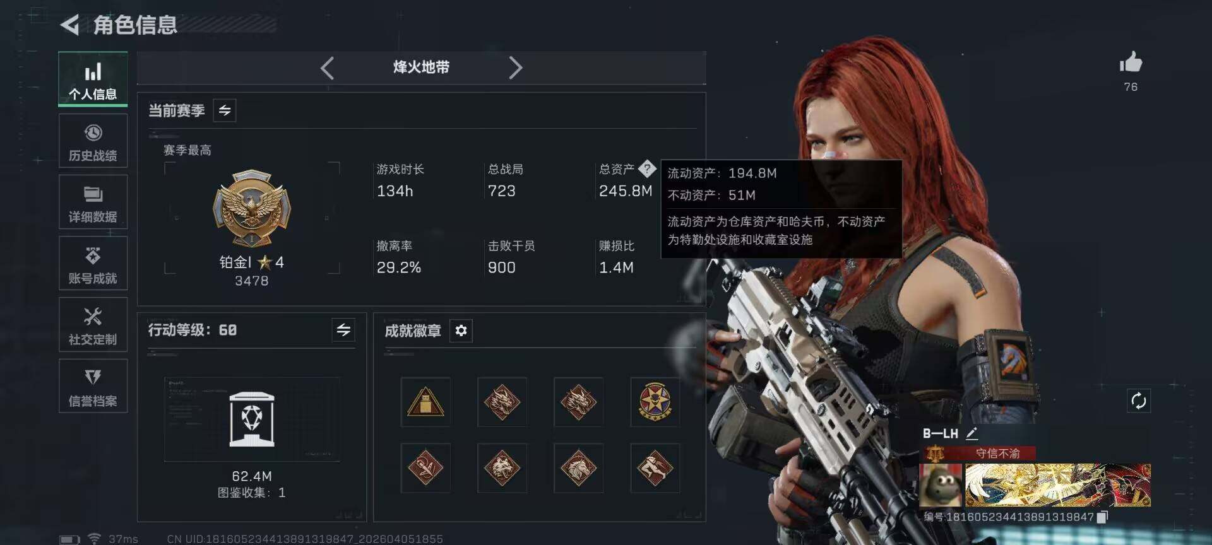Screen dimensions: 1212x545
Task: Open the 烽火地带 mode selector
Action: tap(421, 67)
